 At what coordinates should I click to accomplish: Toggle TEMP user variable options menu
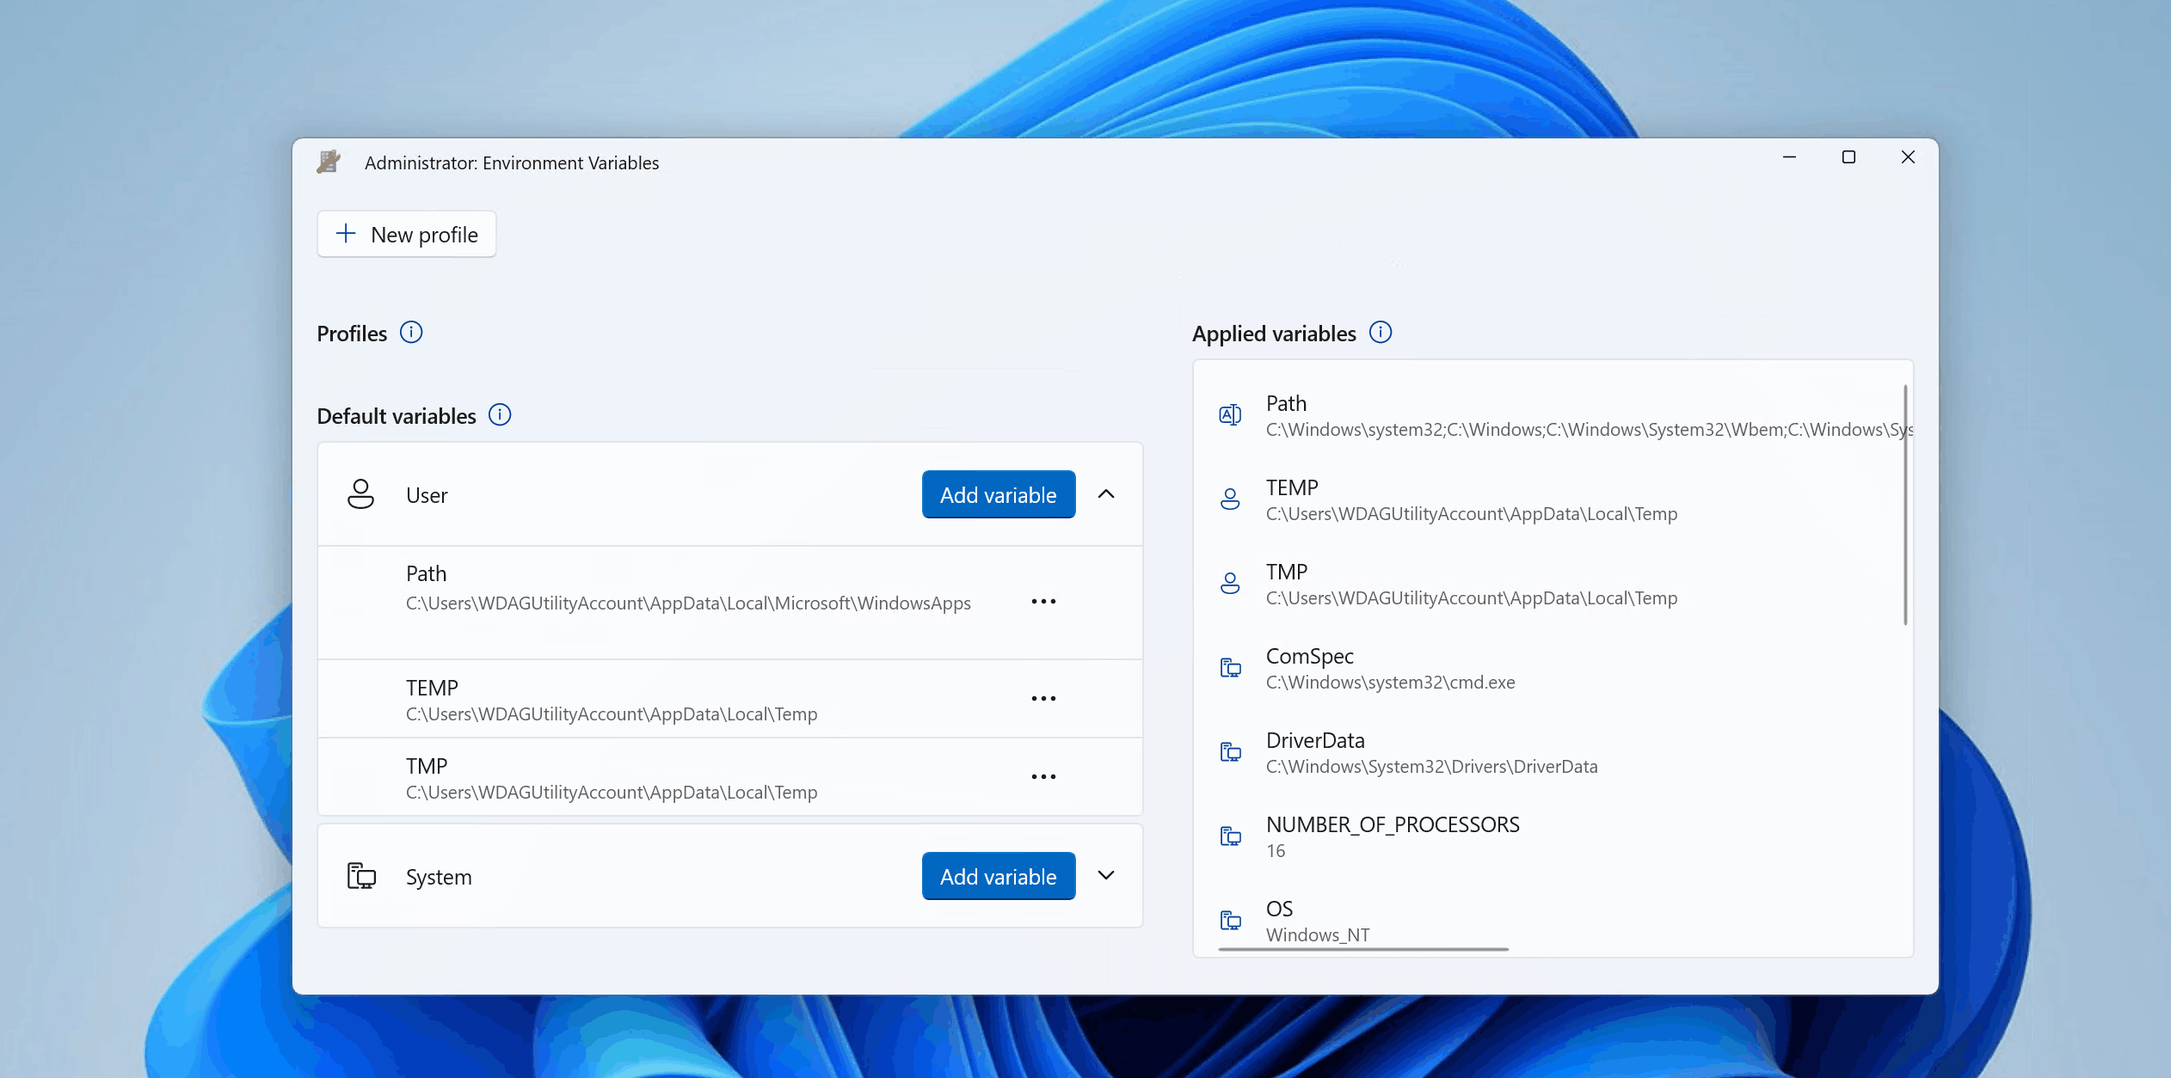coord(1044,697)
